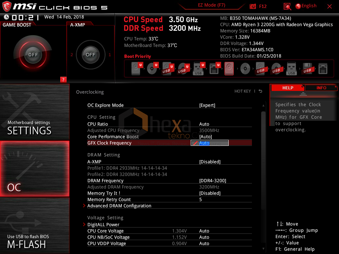Click the date Wed 14 Feb, 2018

[x=64, y=17]
